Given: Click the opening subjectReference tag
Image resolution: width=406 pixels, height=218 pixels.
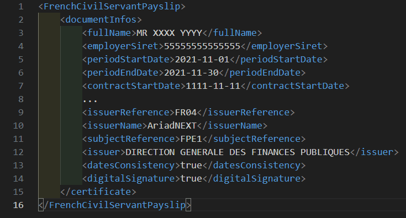Looking at the screenshot, I should pyautogui.click(x=131, y=139).
